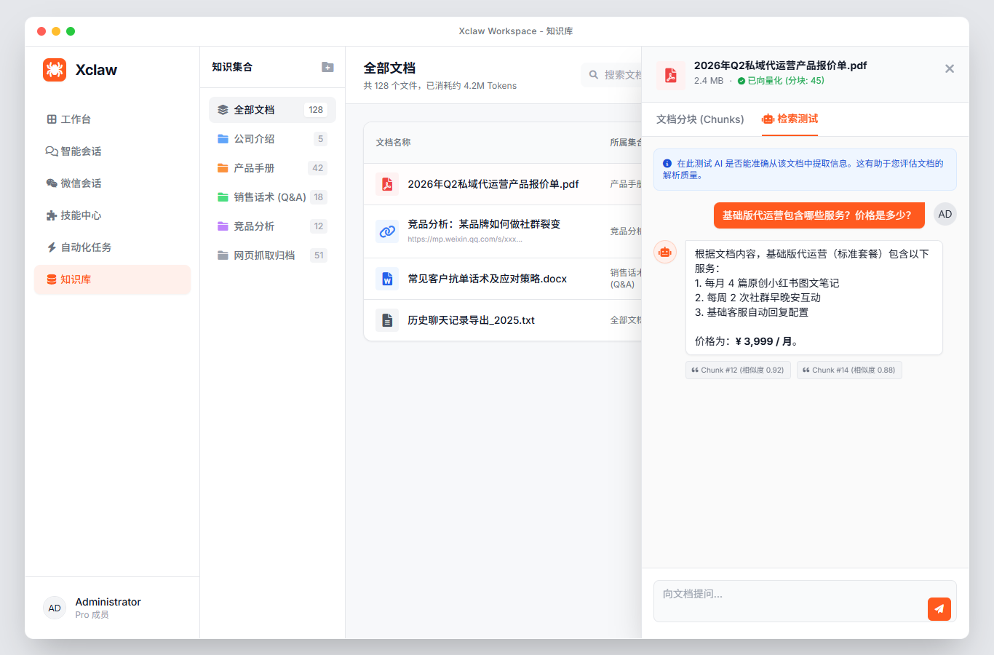Open Chunk #14 similarity reference
The image size is (994, 655).
(849, 370)
